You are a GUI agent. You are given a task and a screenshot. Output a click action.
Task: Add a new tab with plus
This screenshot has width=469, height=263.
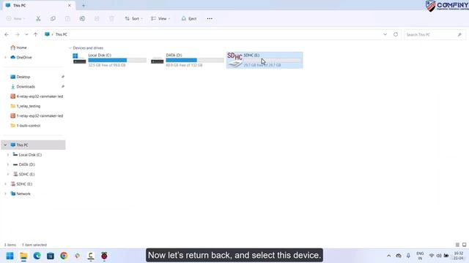coord(84,5)
